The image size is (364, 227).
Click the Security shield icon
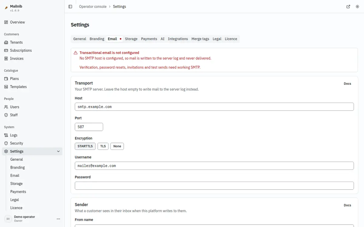pyautogui.click(x=6, y=143)
